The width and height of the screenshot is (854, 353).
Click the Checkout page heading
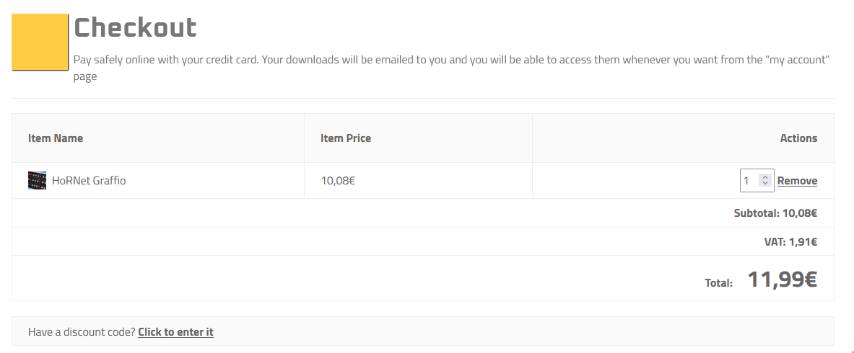click(x=135, y=28)
